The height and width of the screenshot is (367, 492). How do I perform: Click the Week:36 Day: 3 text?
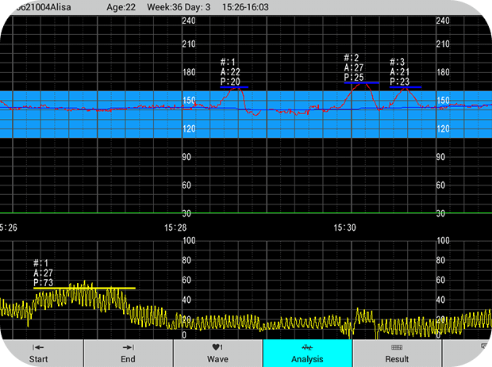click(x=179, y=7)
